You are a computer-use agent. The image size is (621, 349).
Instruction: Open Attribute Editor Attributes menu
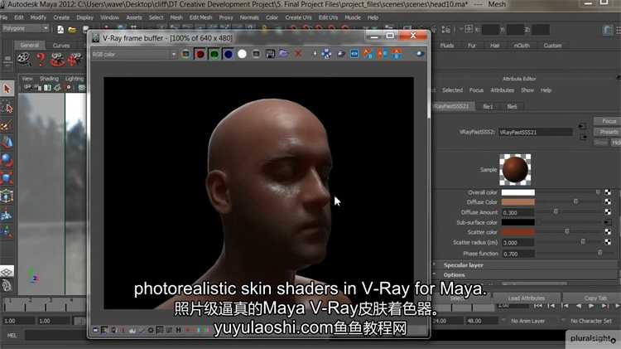click(x=503, y=90)
